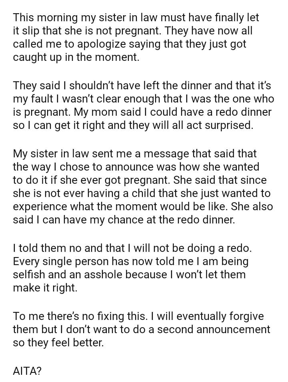Click the word 'message' in the third paragraph
Image resolution: width=288 pixels, height=382 pixels.
coord(174,153)
